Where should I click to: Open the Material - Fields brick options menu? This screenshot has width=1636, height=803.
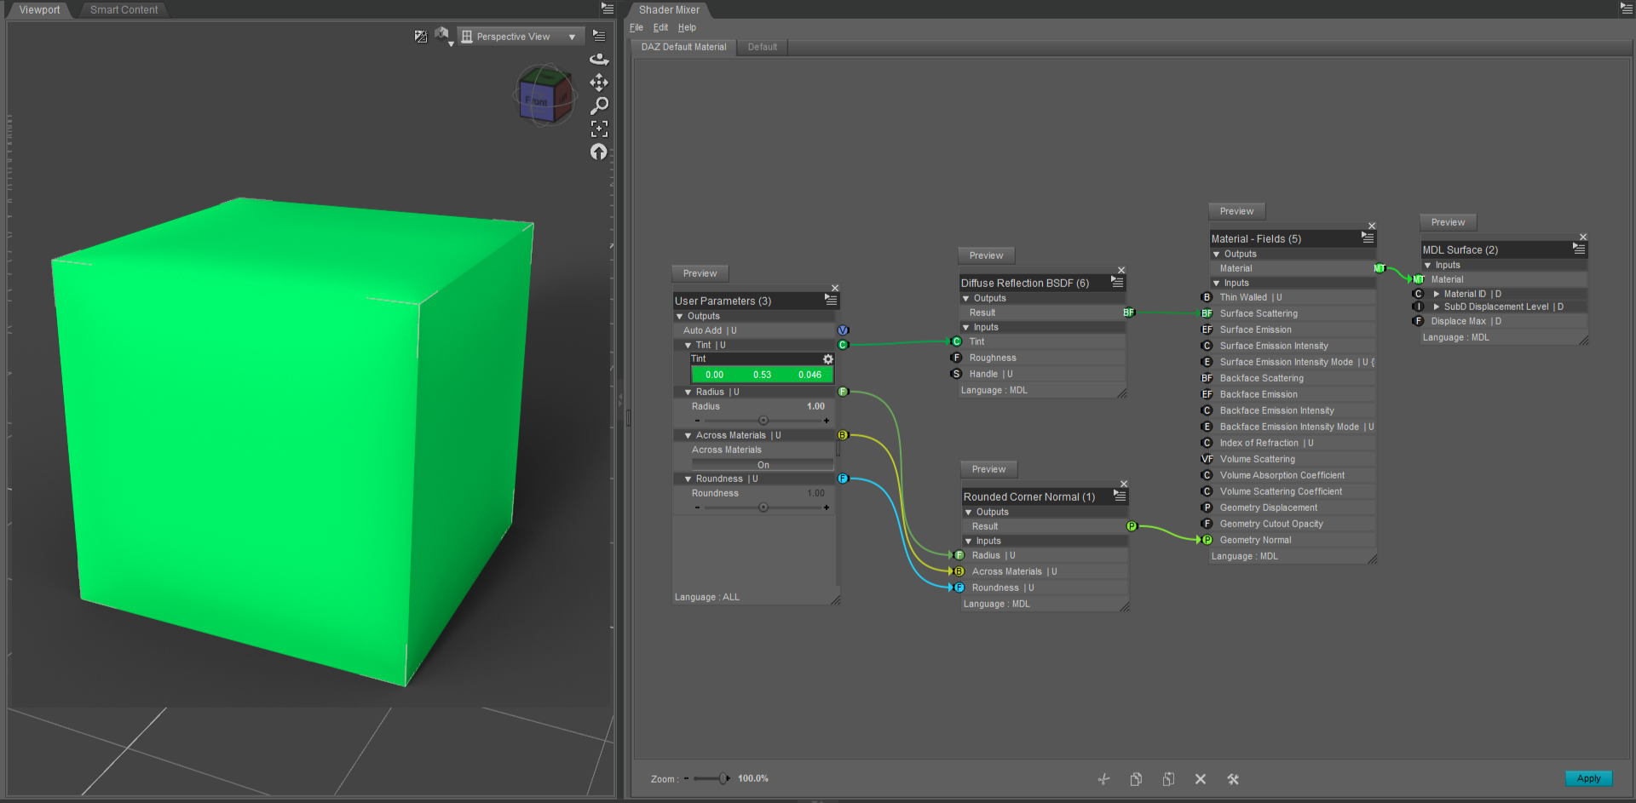pyautogui.click(x=1368, y=238)
